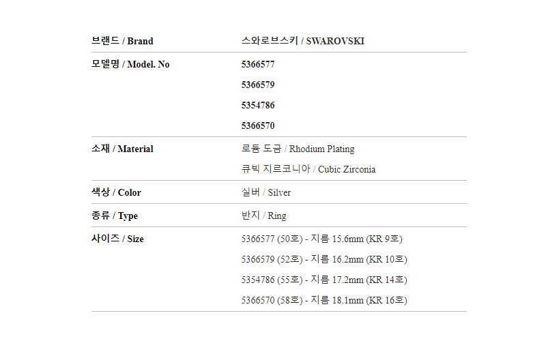Click the 16.2mm size row
The height and width of the screenshot is (356, 546).
point(325,259)
